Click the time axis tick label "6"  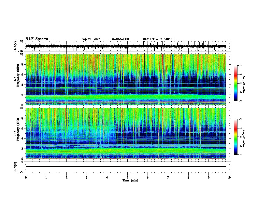coord(148,178)
